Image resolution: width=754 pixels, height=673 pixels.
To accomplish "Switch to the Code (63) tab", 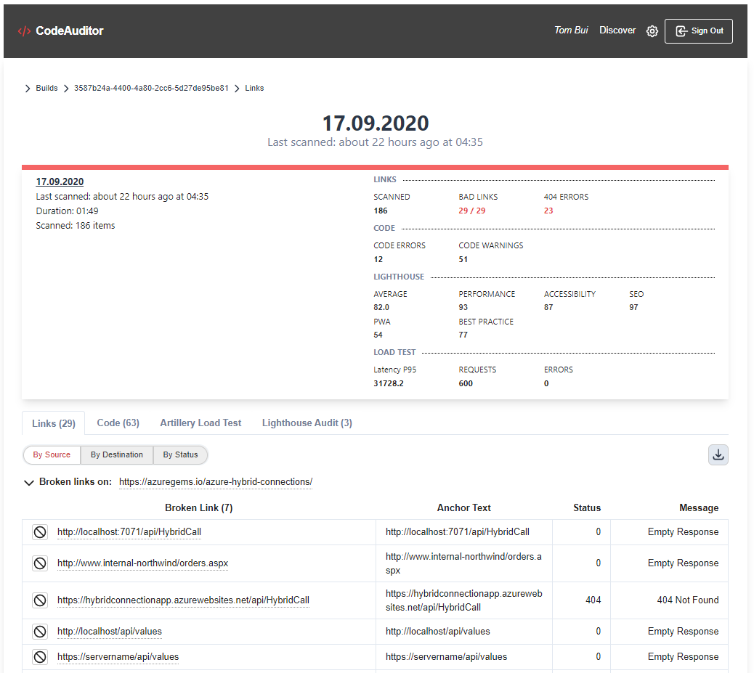I will point(118,423).
